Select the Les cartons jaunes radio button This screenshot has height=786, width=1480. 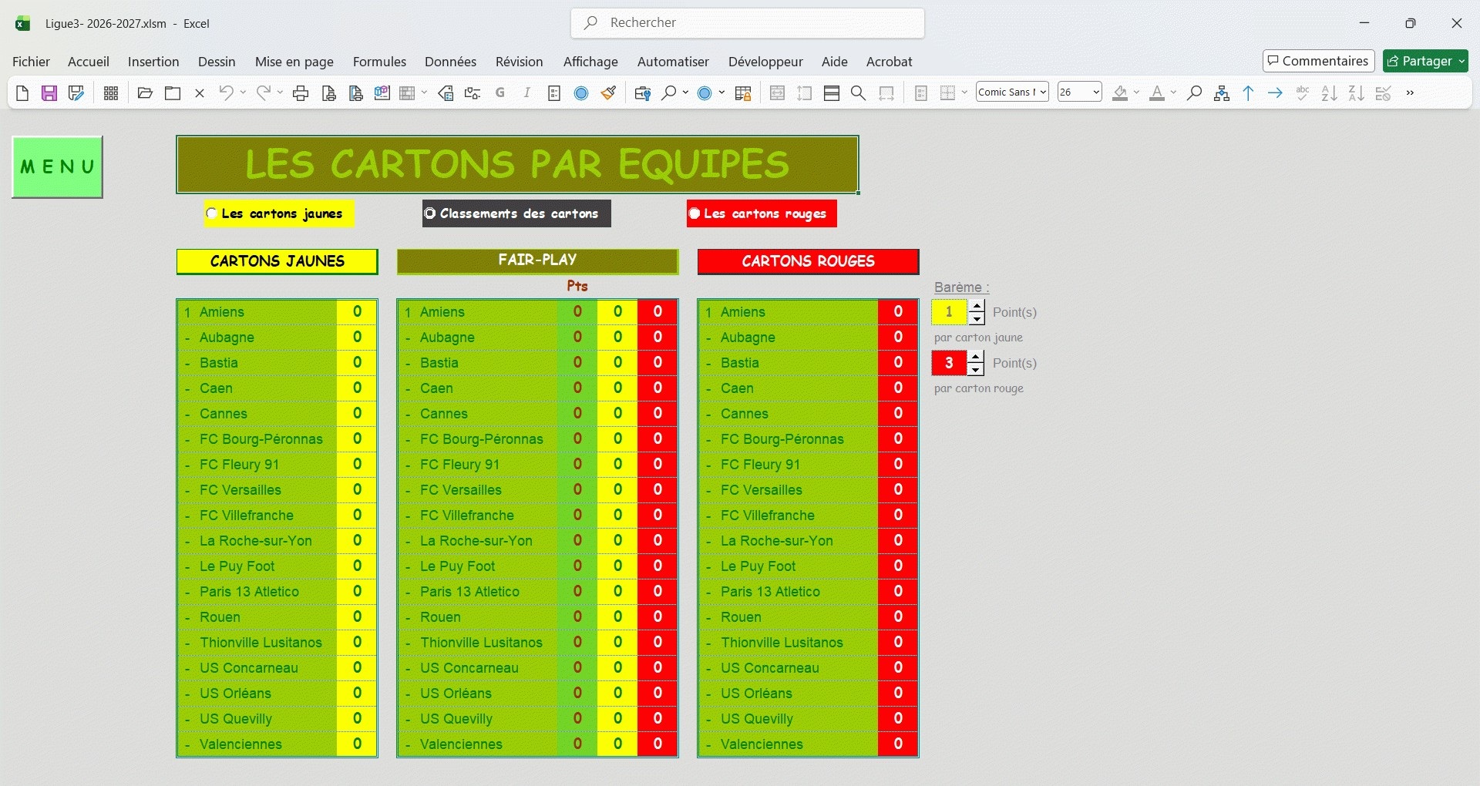[x=212, y=213]
